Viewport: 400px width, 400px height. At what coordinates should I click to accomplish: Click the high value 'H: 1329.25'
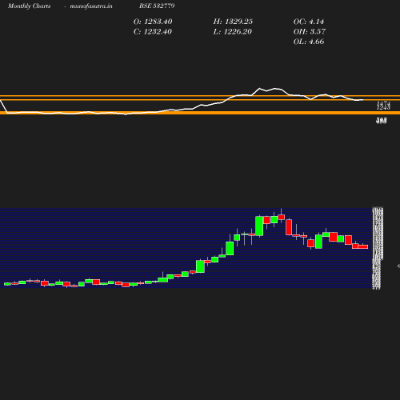[233, 22]
